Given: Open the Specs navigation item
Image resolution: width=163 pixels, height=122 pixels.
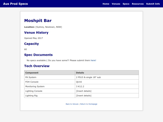Looking at the screenshot, I should coord(126,4).
